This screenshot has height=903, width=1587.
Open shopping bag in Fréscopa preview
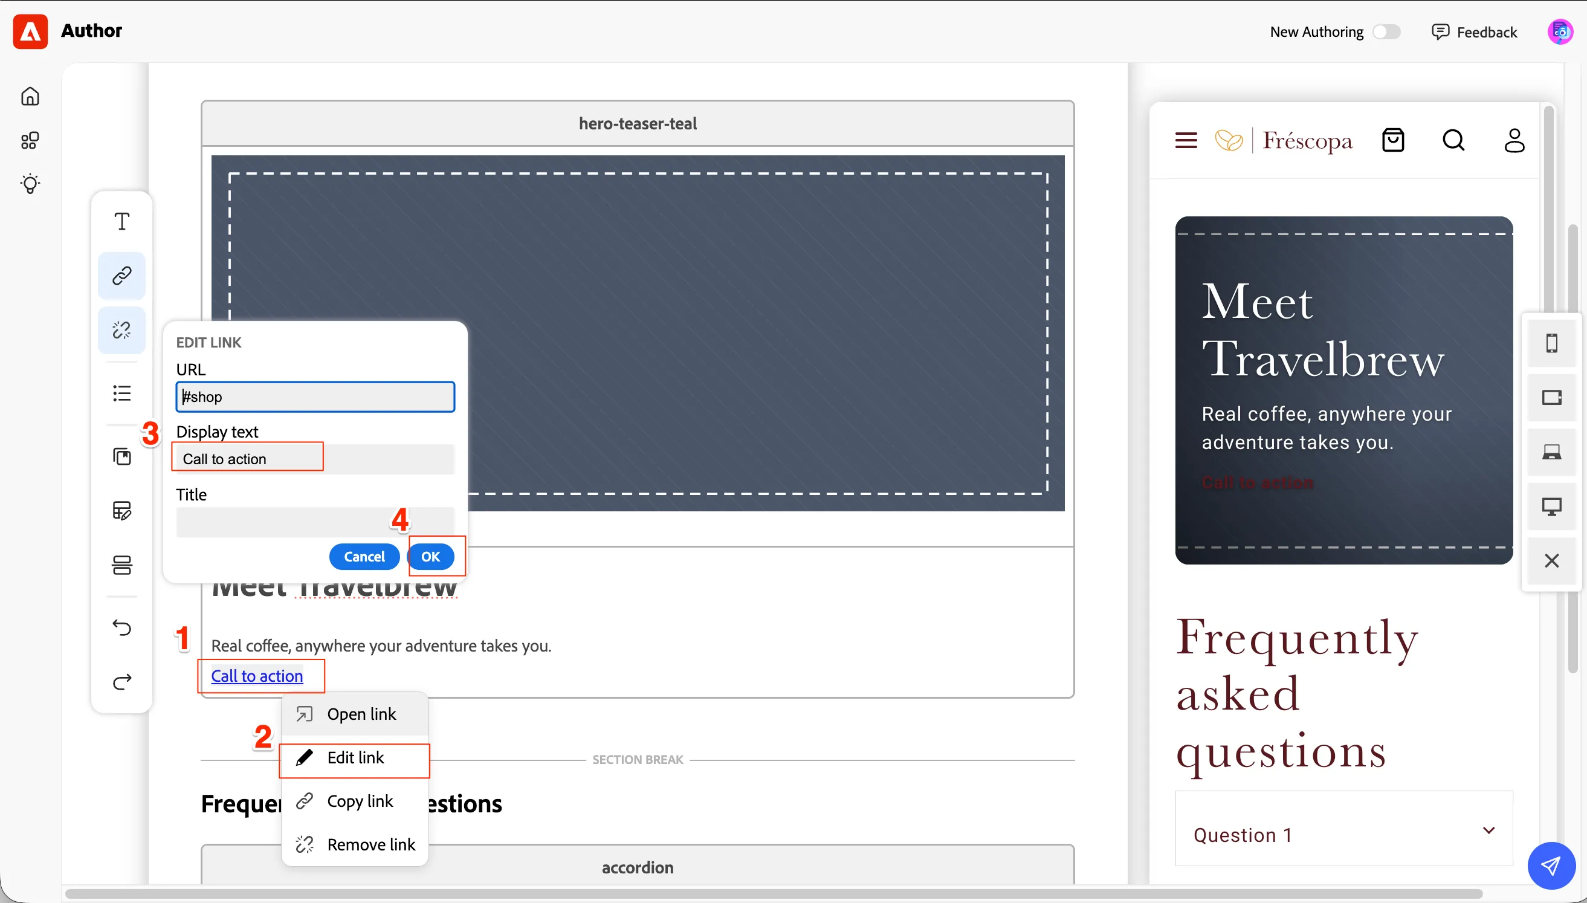[x=1393, y=140]
